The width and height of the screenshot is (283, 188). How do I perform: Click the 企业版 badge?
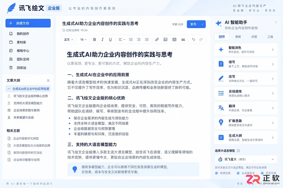pyautogui.click(x=54, y=8)
